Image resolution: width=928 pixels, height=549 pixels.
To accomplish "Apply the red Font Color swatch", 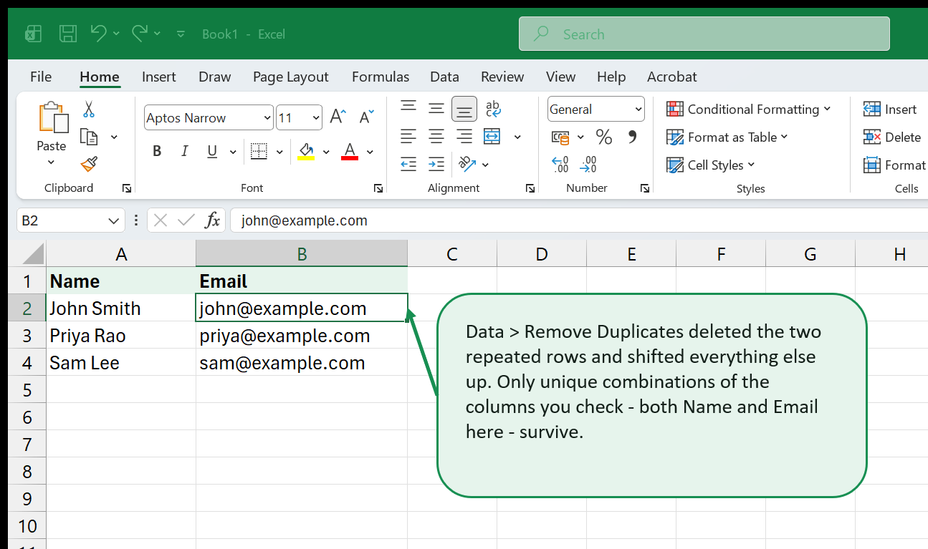I will click(x=350, y=151).
